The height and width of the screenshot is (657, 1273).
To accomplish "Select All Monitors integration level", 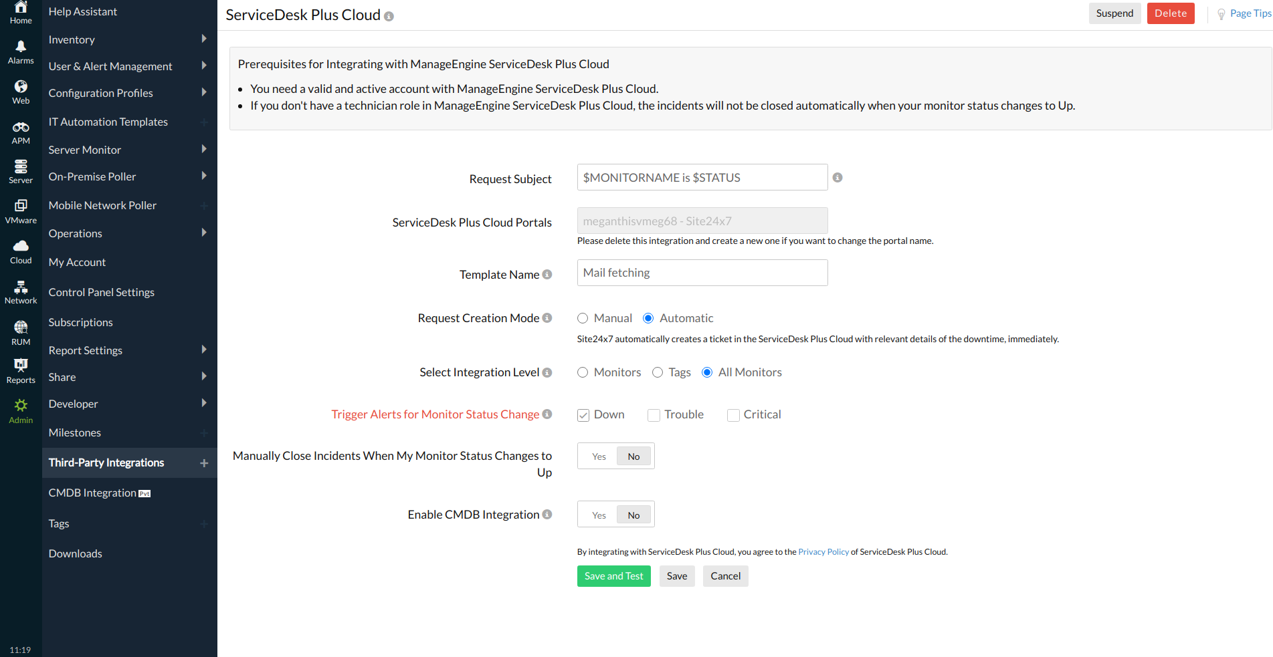I will tap(707, 372).
